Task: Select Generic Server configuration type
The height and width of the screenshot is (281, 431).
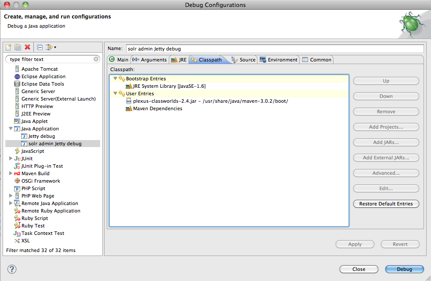Action: pos(38,91)
